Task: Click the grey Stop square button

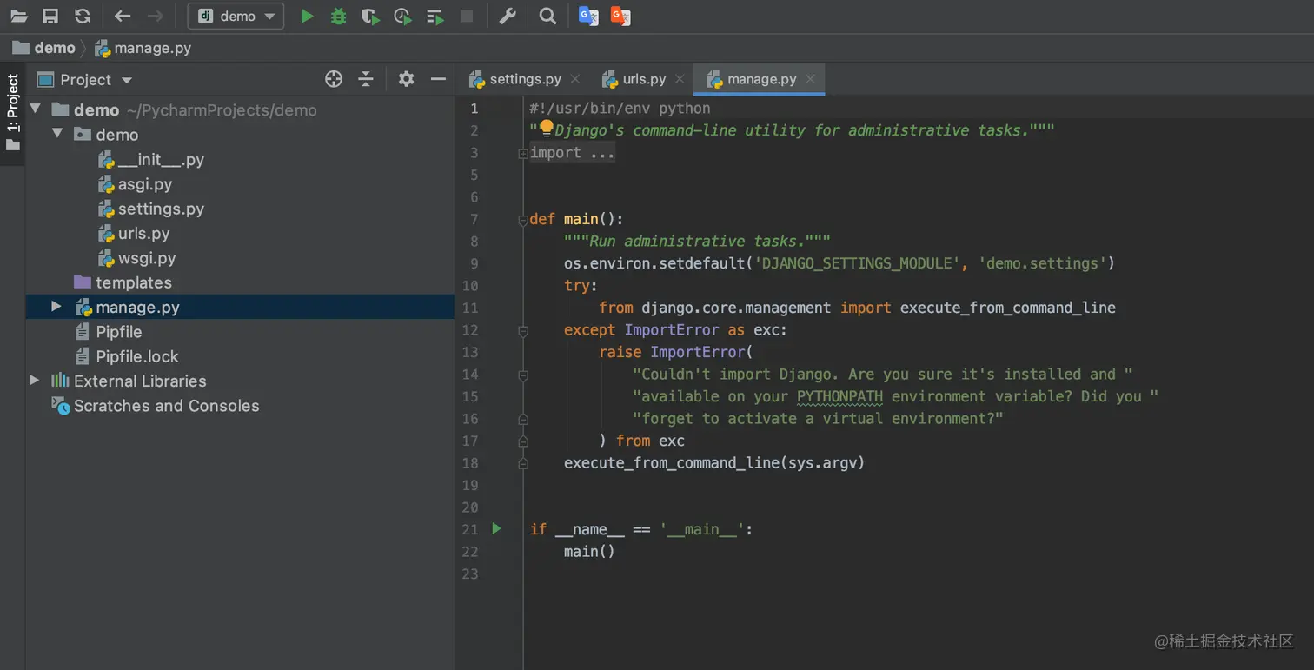Action: (x=467, y=16)
